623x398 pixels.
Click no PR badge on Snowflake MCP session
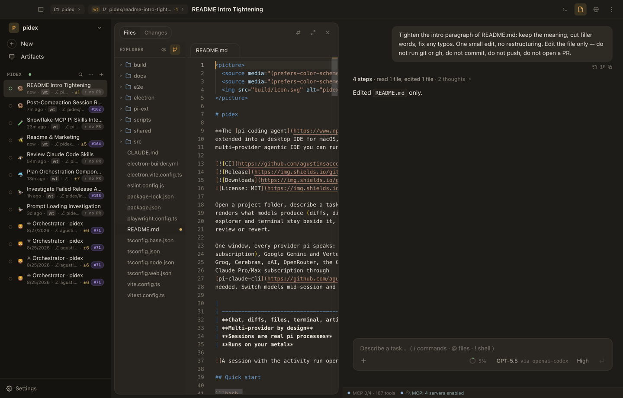coord(93,127)
